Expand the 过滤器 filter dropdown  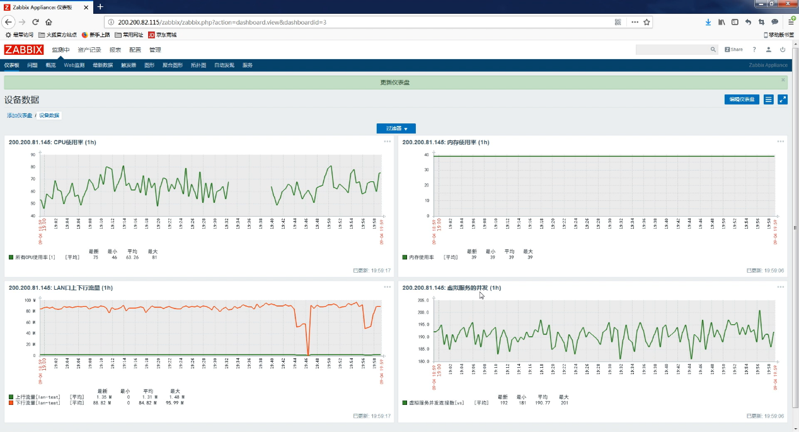click(x=396, y=128)
